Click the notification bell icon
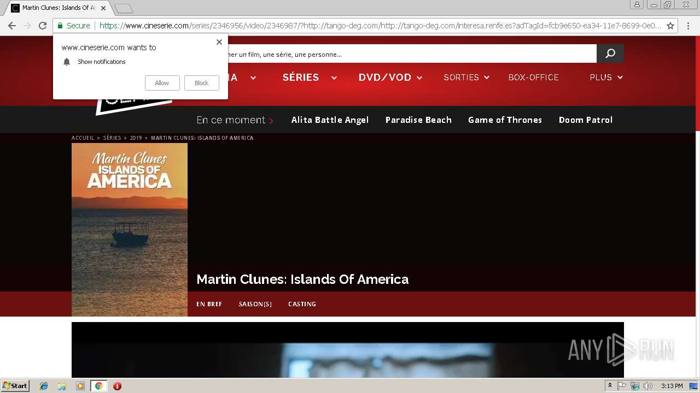Viewport: 700px width, 393px height. (x=67, y=62)
